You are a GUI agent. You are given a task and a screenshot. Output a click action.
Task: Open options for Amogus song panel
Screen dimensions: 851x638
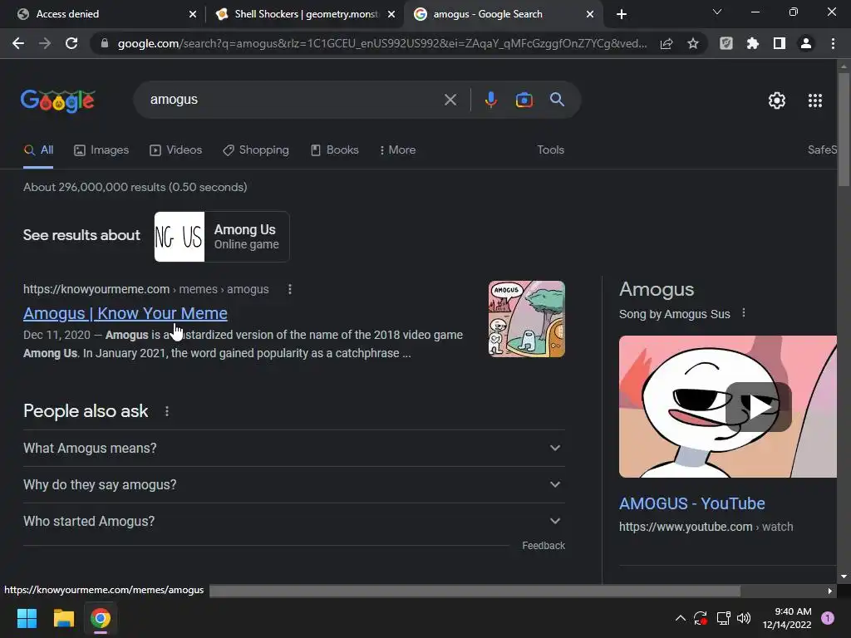[x=744, y=313]
